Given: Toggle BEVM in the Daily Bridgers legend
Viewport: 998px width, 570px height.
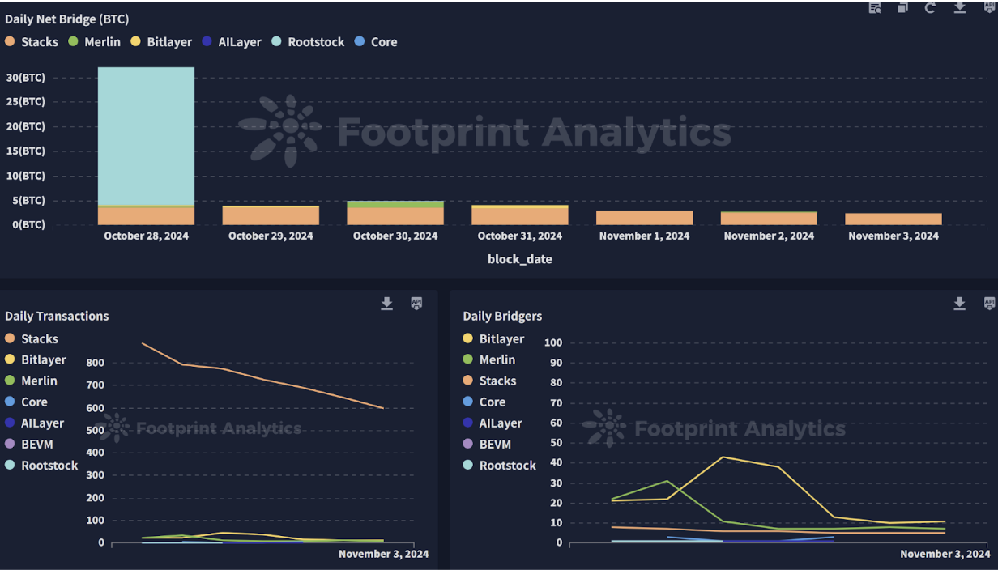Looking at the screenshot, I should click(x=488, y=444).
